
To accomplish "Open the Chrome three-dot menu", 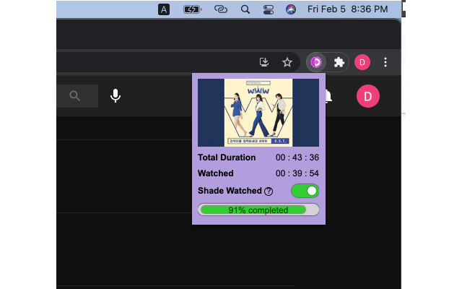I will [x=385, y=62].
